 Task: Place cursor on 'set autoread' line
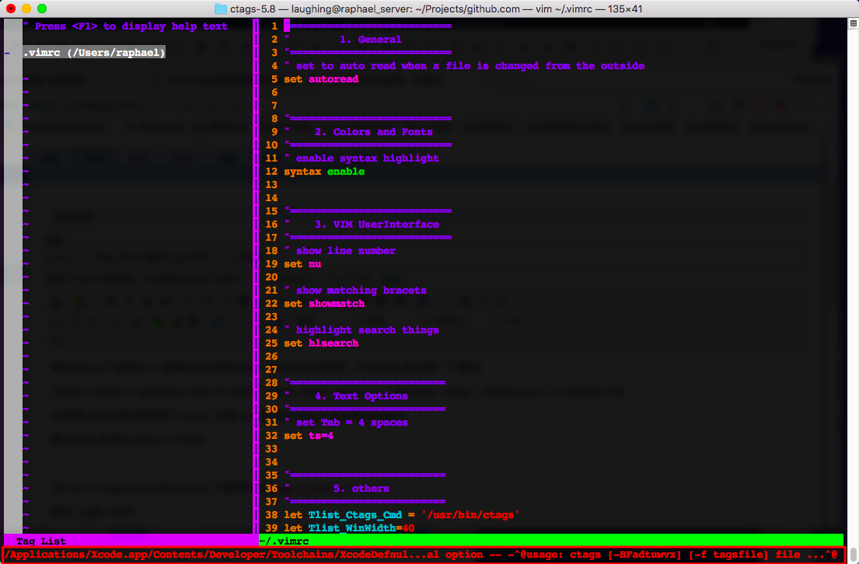pos(321,78)
